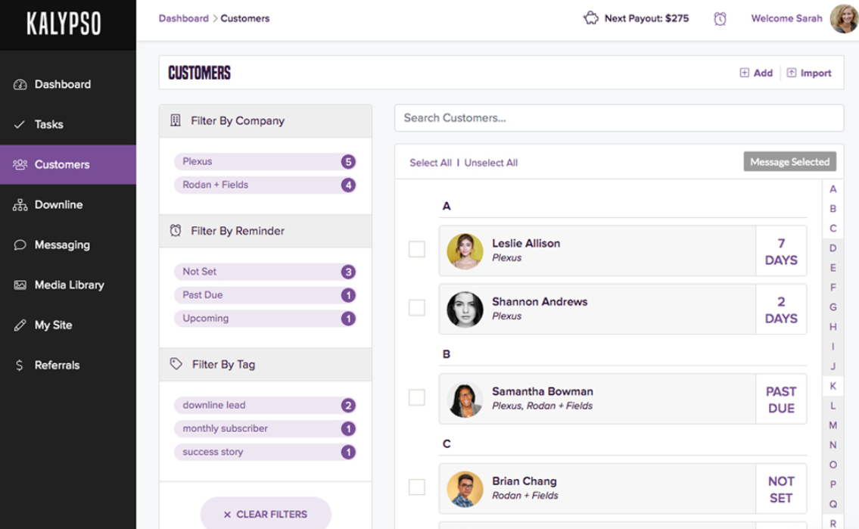Collapse the Filter By Company section
The width and height of the screenshot is (859, 529).
pyautogui.click(x=265, y=121)
